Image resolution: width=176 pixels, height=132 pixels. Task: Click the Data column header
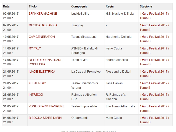[x=6, y=6]
